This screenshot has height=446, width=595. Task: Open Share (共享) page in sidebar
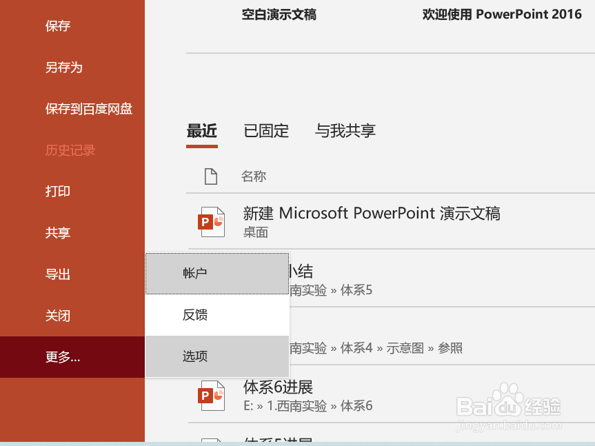click(x=58, y=232)
